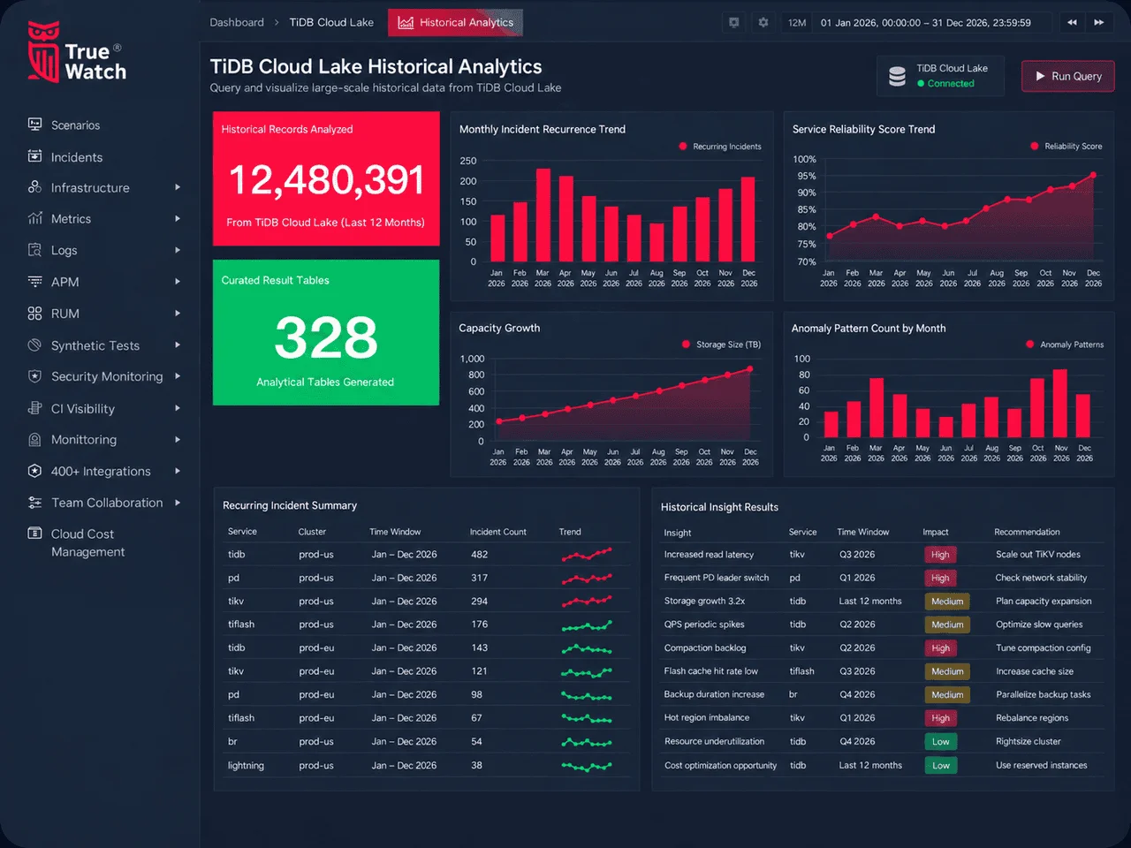Click the Incidents sidebar icon
Viewport: 1131px width, 848px height.
coord(35,156)
